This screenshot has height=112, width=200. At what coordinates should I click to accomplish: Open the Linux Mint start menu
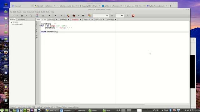pyautogui.click(x=2, y=110)
